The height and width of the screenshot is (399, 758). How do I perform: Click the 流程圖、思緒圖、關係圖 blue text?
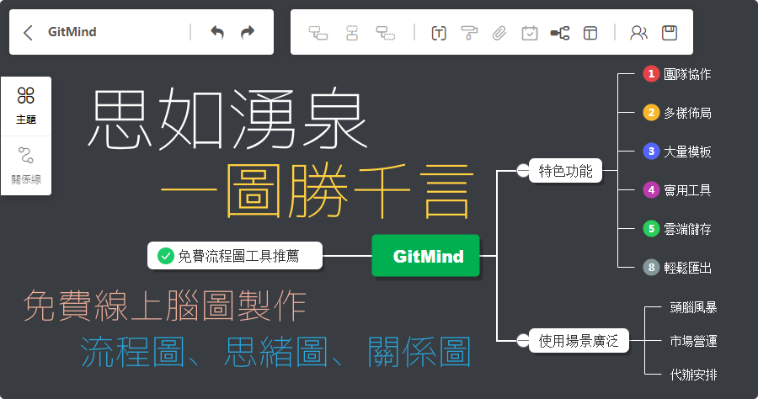(275, 351)
